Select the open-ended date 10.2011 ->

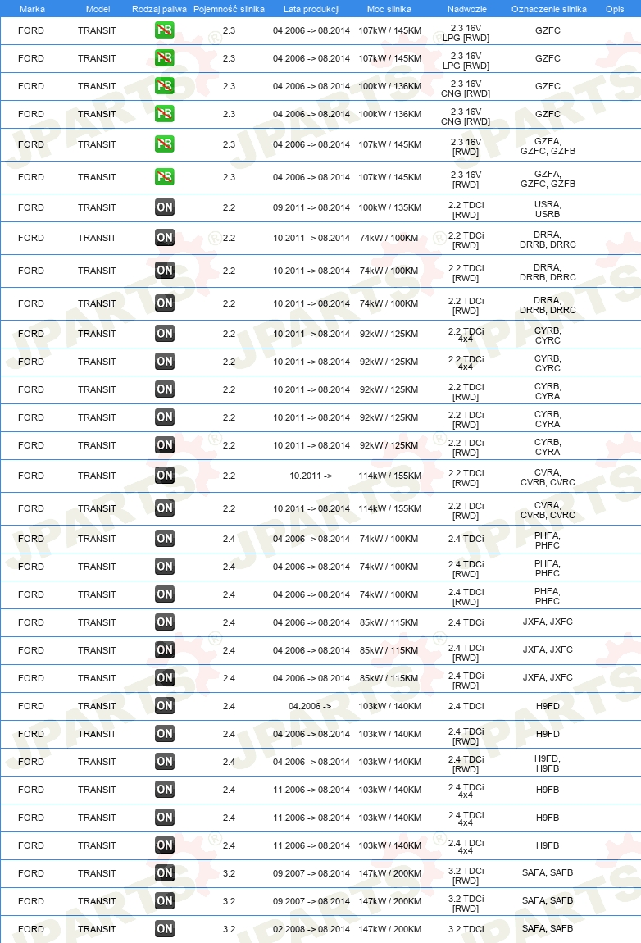click(311, 476)
